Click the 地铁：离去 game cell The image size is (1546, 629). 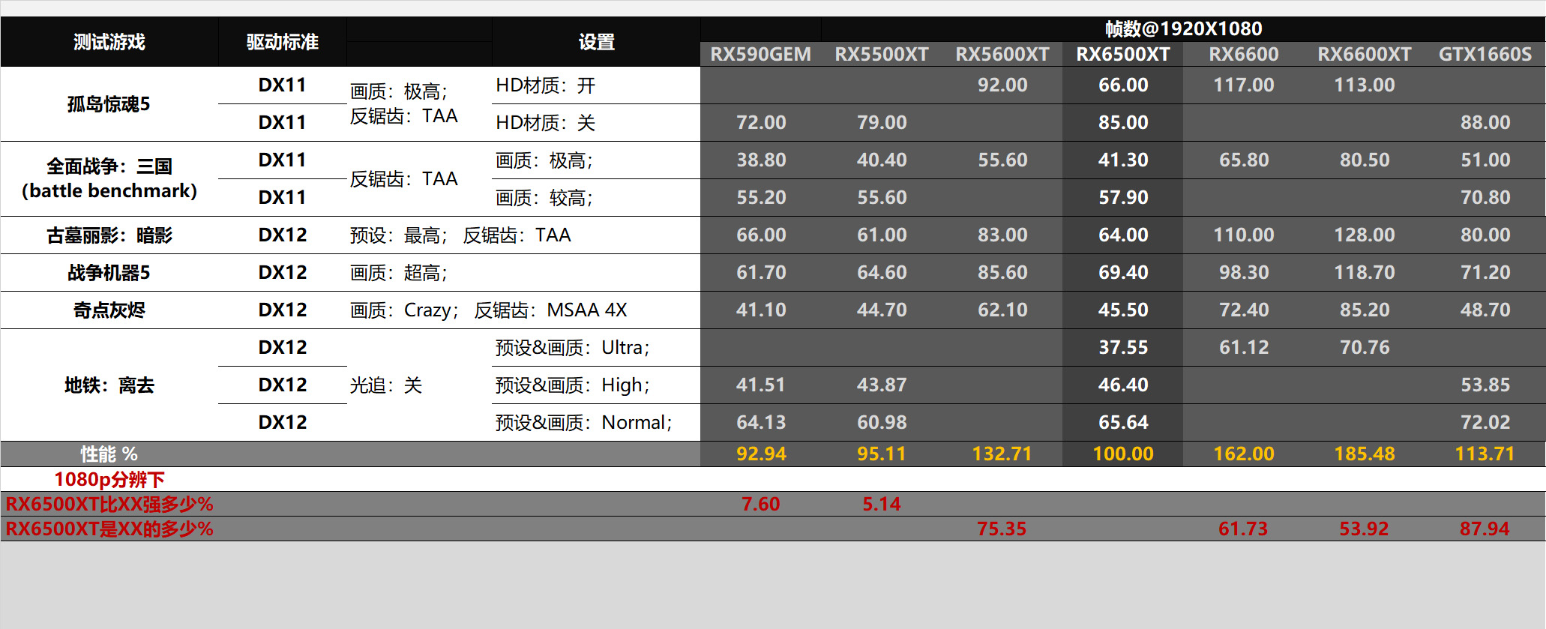109,385
